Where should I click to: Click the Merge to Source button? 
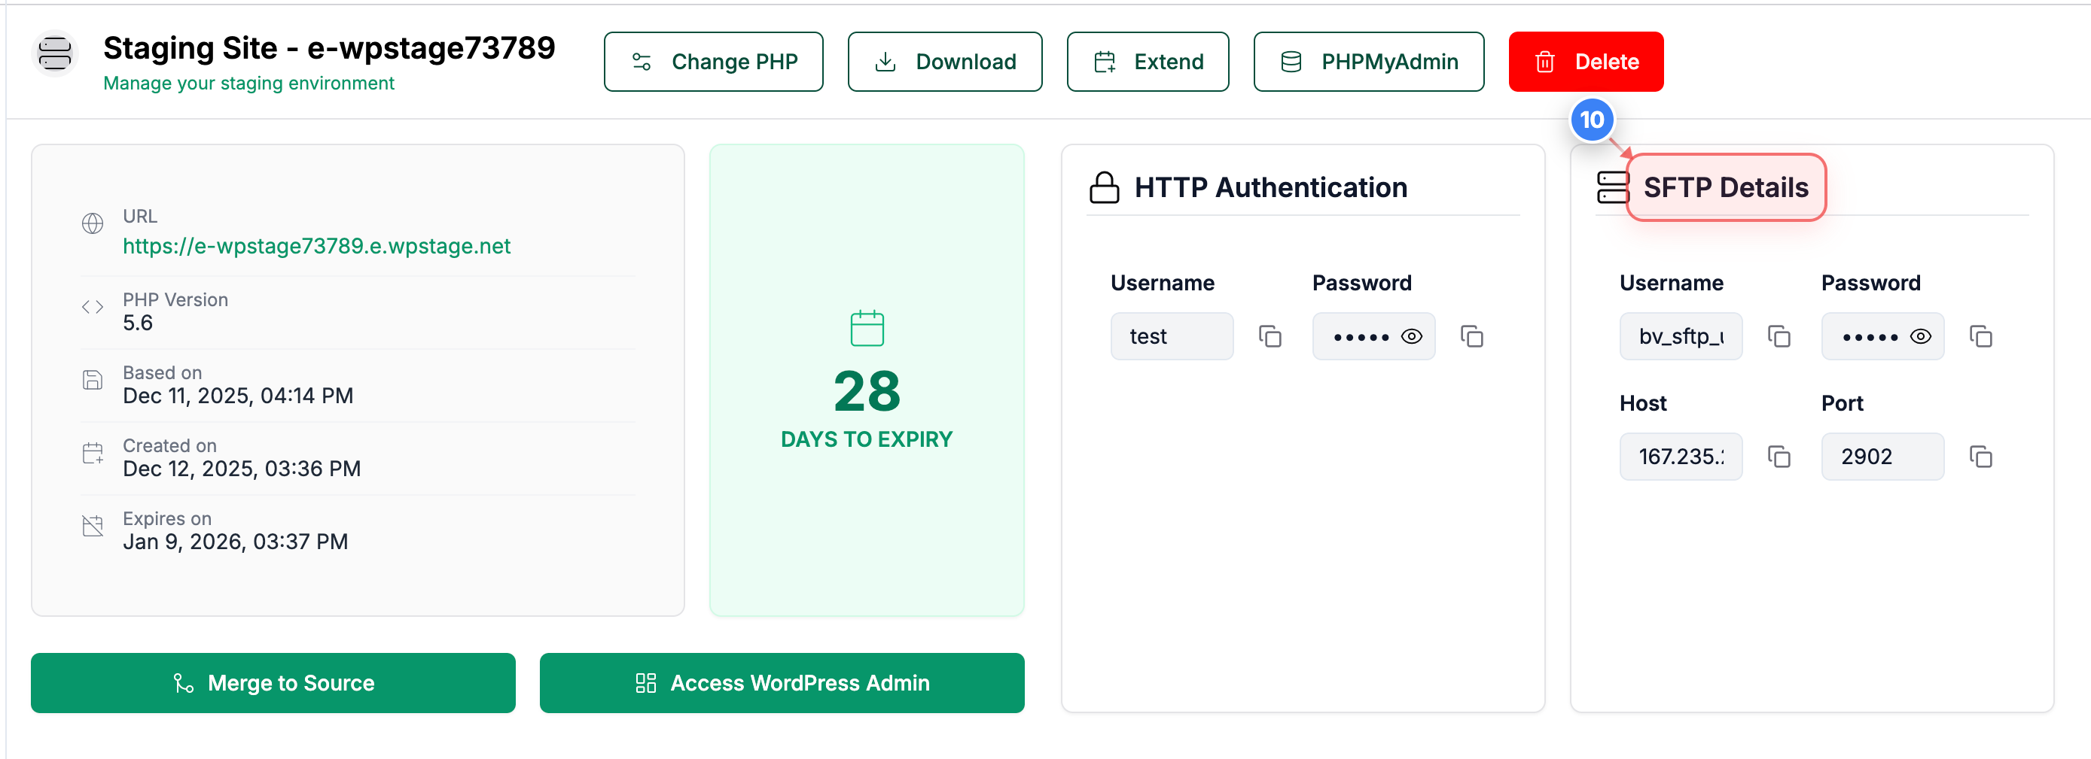coord(273,682)
